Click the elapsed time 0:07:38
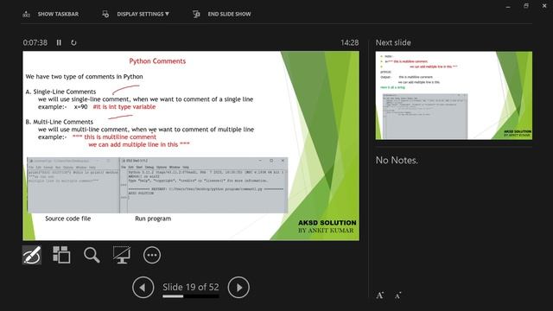This screenshot has height=311, width=553. click(35, 42)
